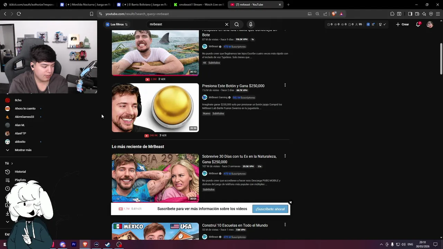Viewport: 443px width, 249px height.
Task: Click the Crear button
Action: [x=403, y=25]
